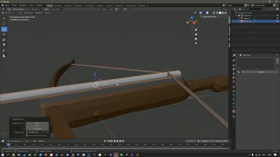Activate the Move tool

[4, 29]
